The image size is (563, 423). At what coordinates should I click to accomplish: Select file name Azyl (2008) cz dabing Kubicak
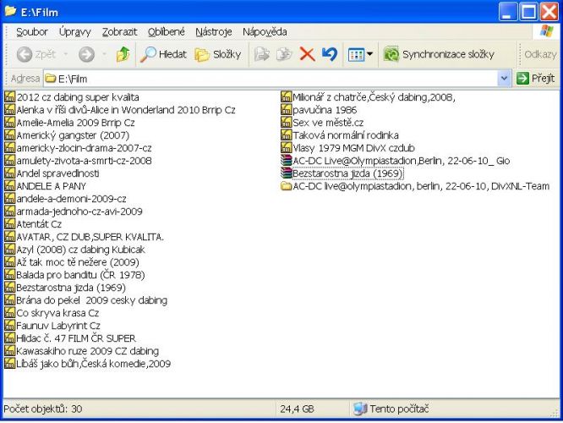pos(81,250)
